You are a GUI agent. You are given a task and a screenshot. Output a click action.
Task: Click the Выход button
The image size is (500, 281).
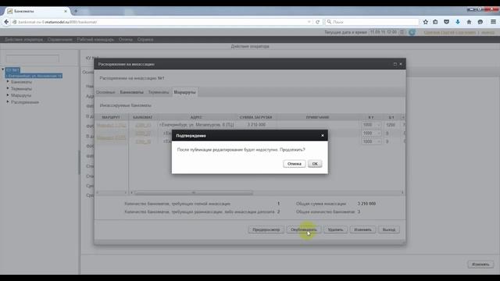point(389,229)
